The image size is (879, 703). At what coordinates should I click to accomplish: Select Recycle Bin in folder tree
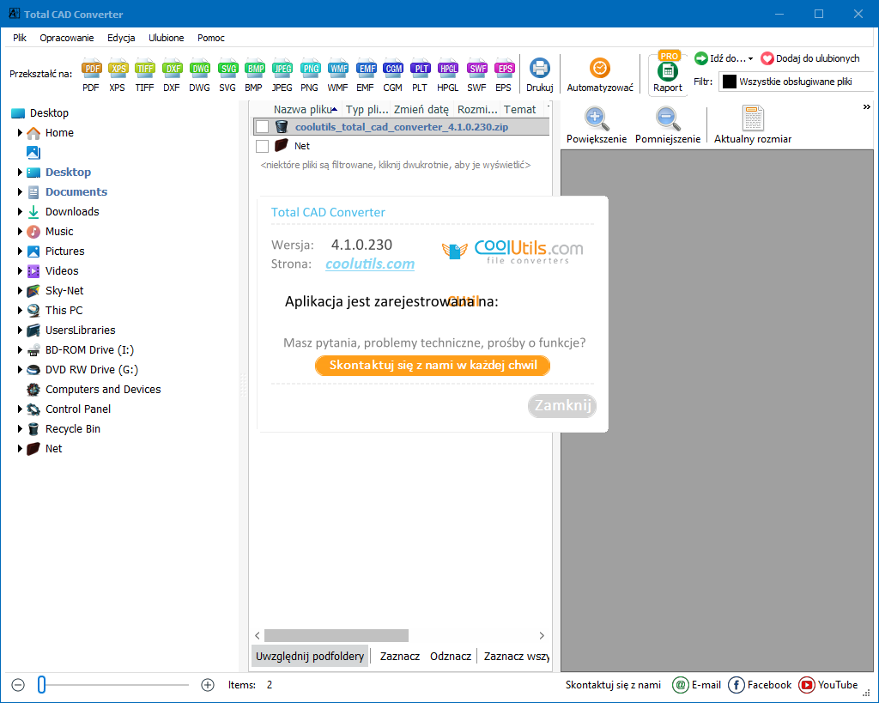(73, 429)
